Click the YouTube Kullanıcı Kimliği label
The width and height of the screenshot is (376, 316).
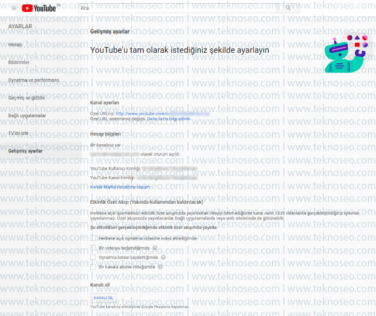pyautogui.click(x=115, y=169)
